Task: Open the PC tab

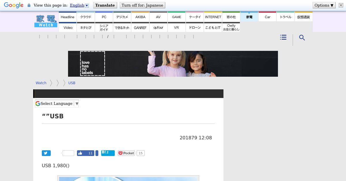Action: click(x=104, y=17)
